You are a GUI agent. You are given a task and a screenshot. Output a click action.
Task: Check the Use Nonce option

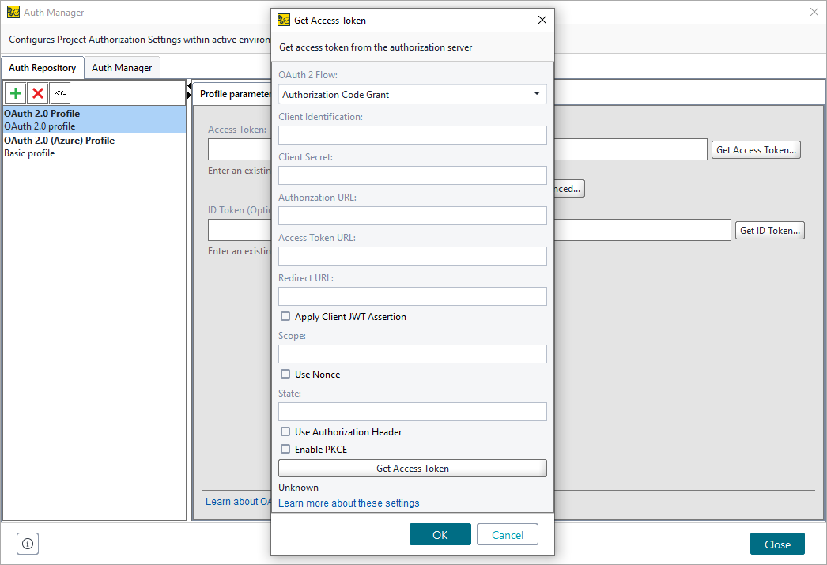pyautogui.click(x=285, y=374)
